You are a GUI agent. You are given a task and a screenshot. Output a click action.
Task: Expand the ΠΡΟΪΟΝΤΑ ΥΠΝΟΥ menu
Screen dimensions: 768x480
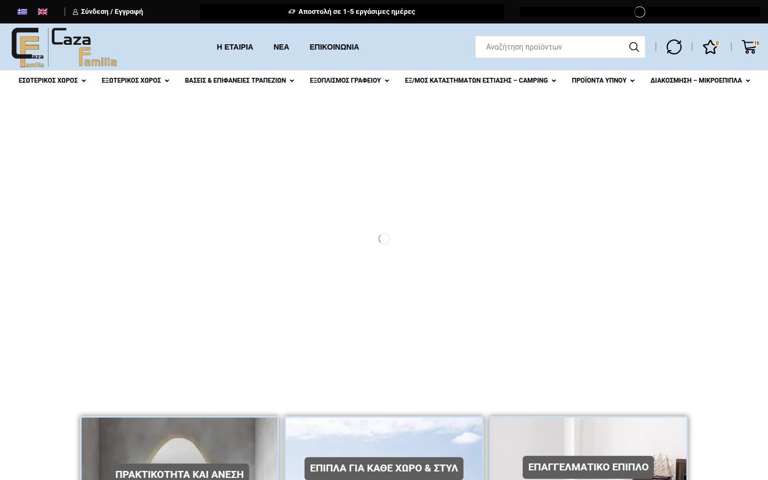pos(603,81)
